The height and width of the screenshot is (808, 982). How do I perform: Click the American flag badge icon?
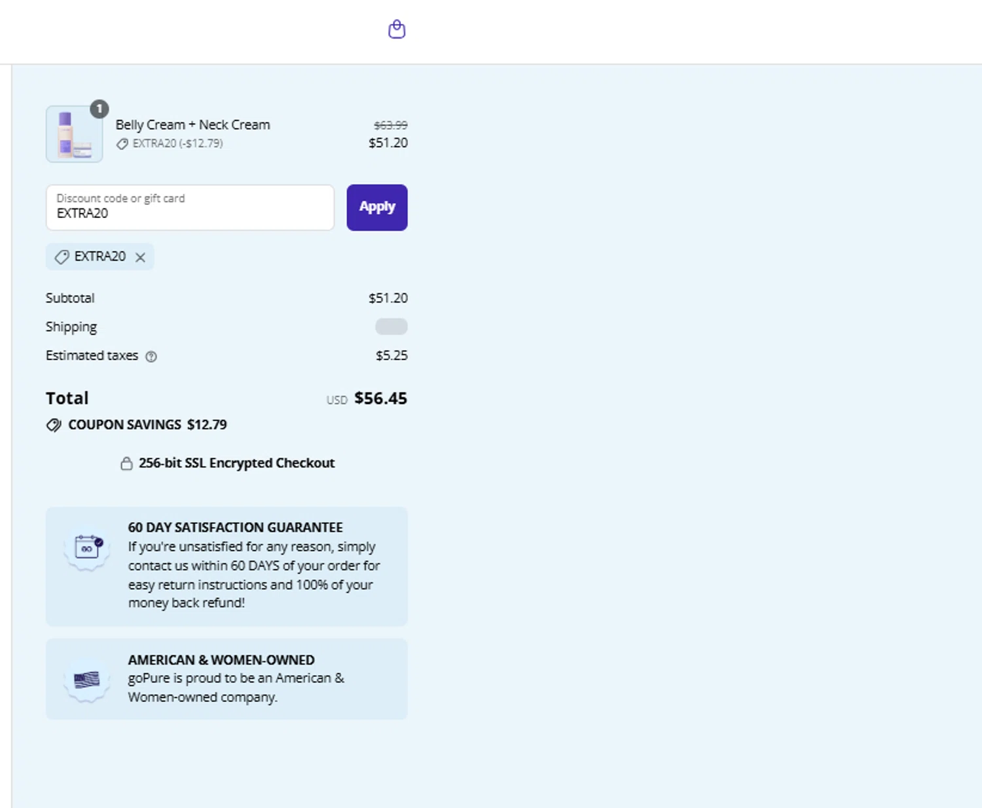[x=86, y=680]
